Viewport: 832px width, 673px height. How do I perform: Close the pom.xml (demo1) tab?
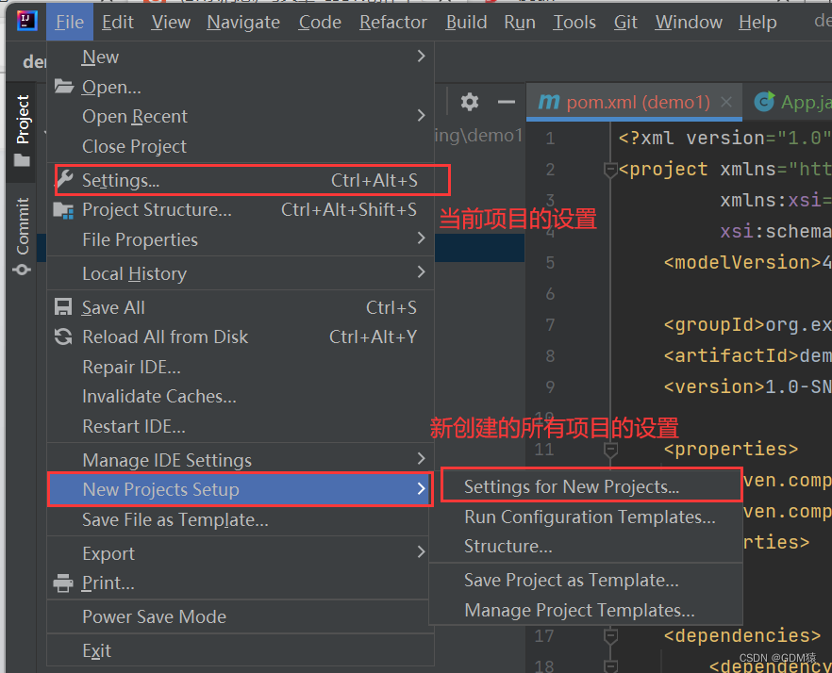point(726,101)
